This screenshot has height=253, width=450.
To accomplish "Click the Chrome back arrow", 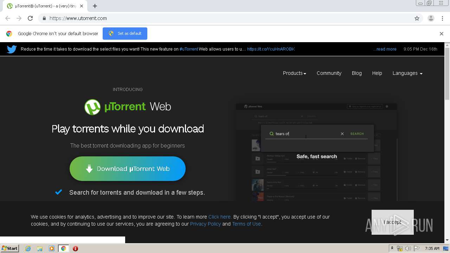I will click(x=8, y=18).
